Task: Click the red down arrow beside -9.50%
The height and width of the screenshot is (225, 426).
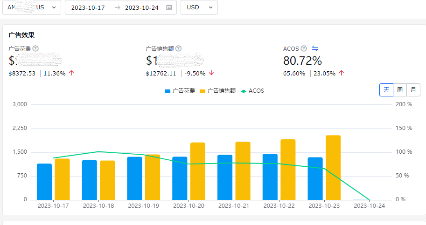Action: click(x=211, y=73)
